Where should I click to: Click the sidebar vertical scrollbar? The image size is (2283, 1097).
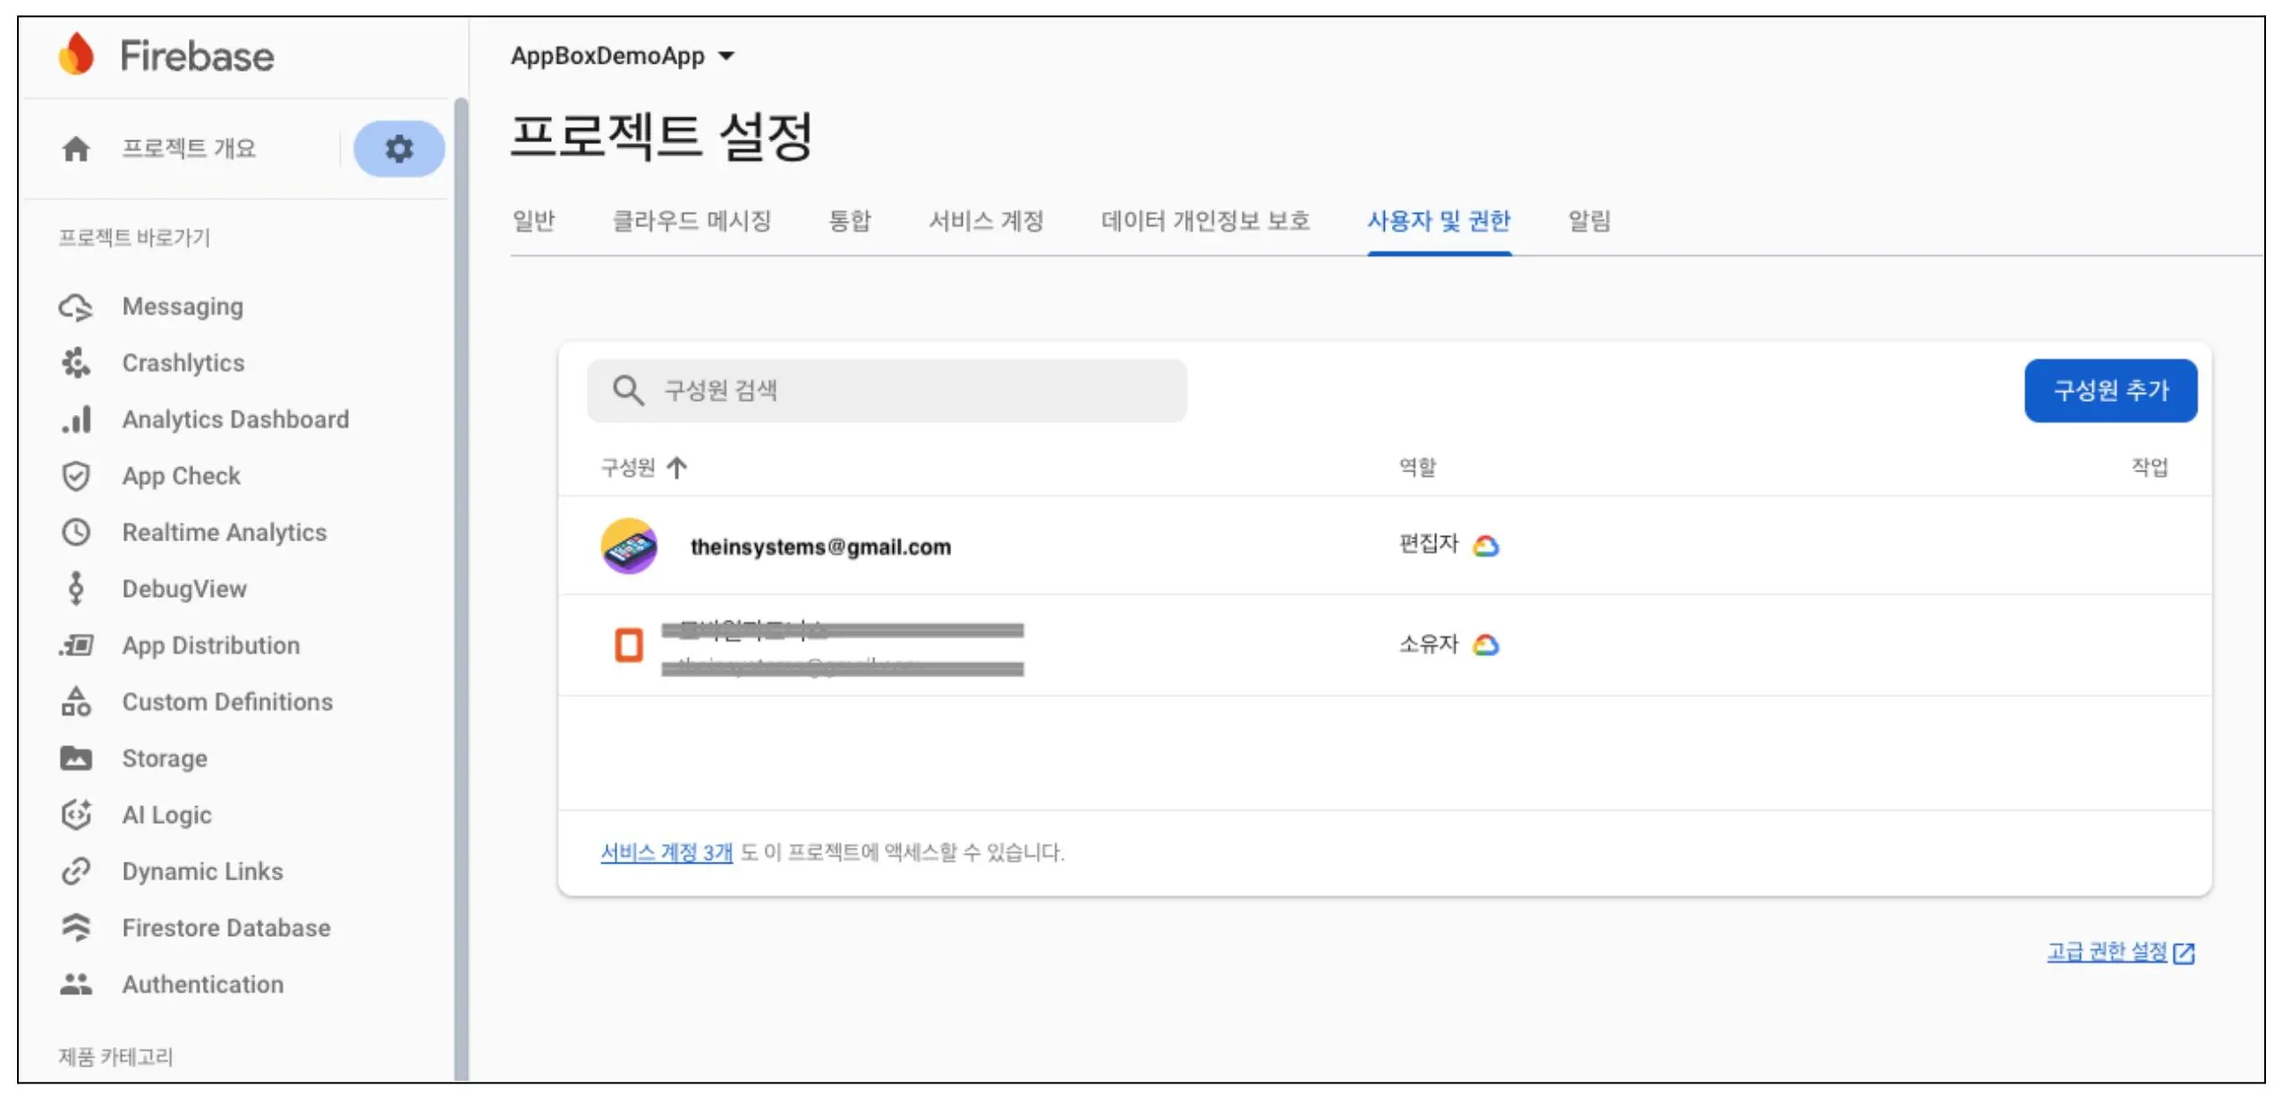[461, 589]
